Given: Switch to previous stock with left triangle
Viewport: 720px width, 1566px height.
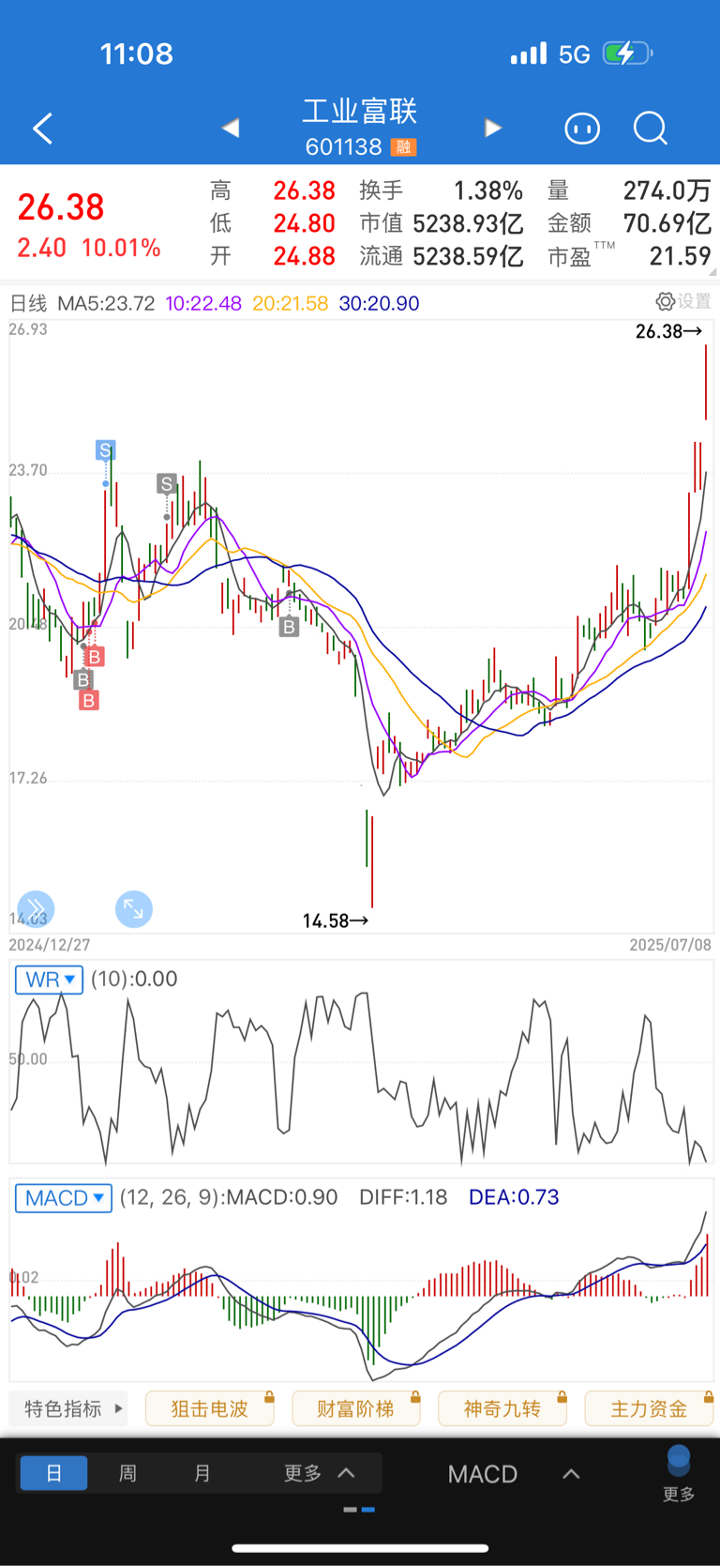Looking at the screenshot, I should (x=231, y=128).
